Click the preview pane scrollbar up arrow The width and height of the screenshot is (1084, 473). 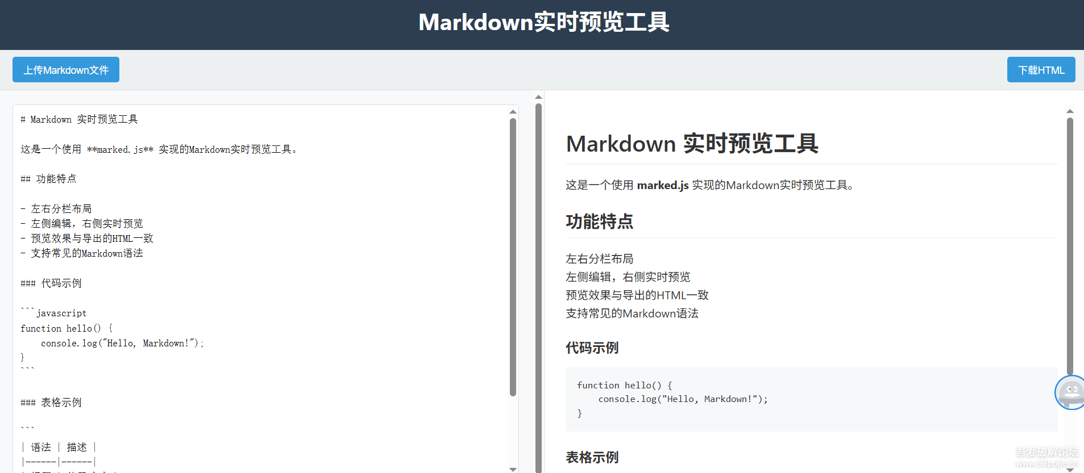coord(1070,111)
